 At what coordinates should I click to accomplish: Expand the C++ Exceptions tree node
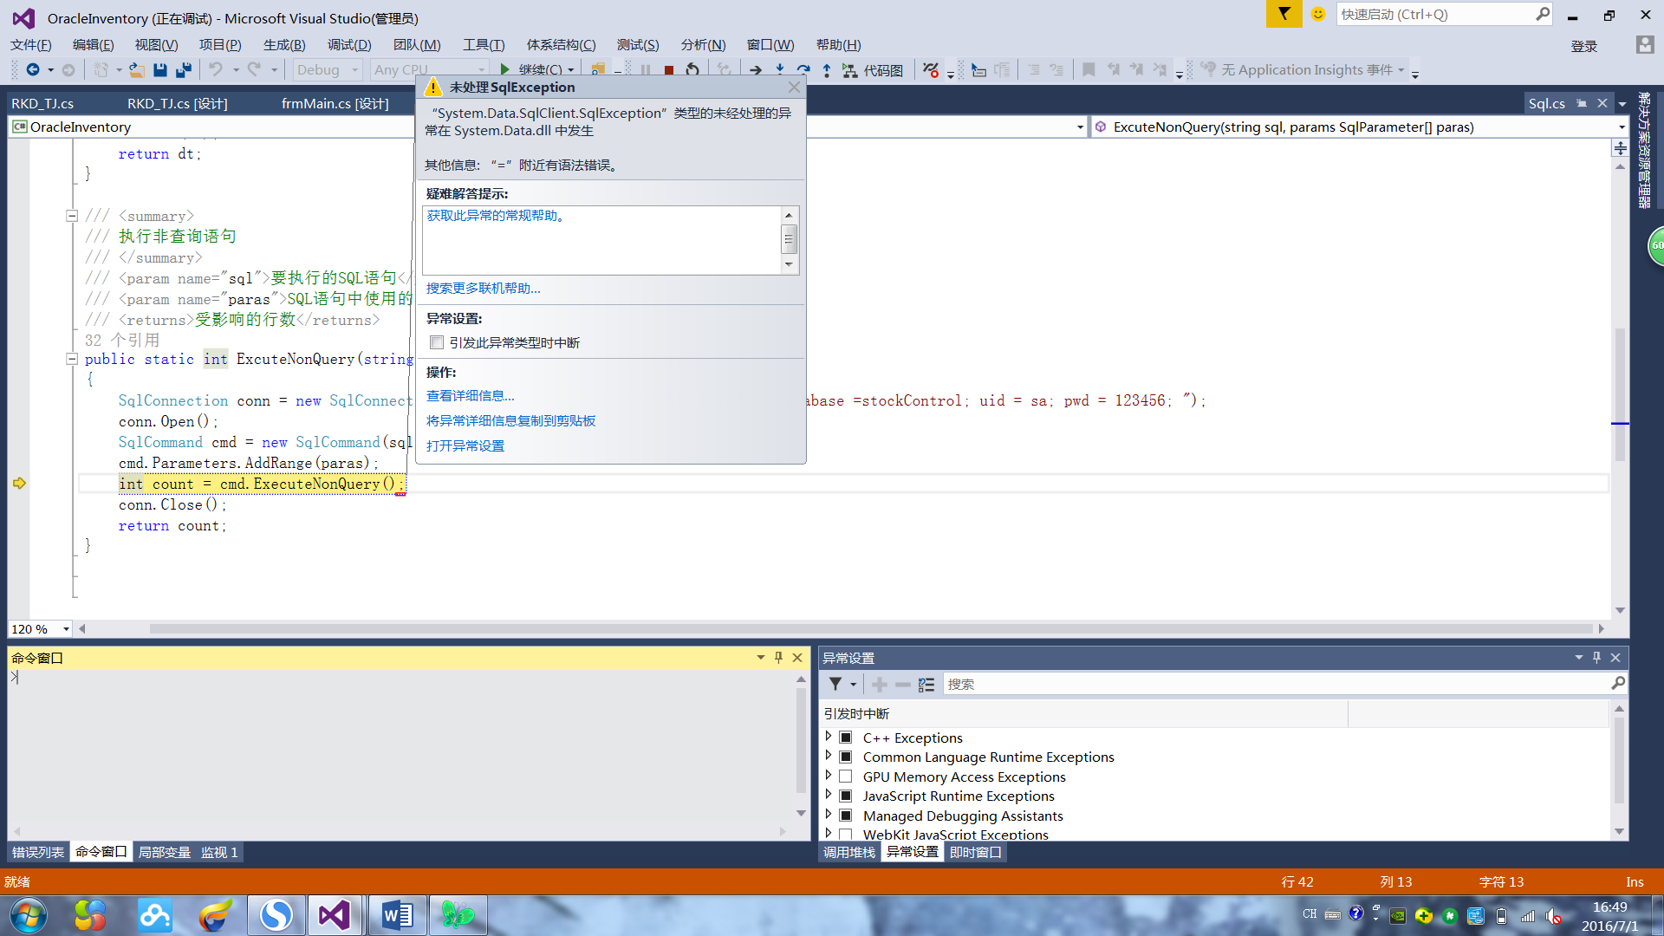829,737
